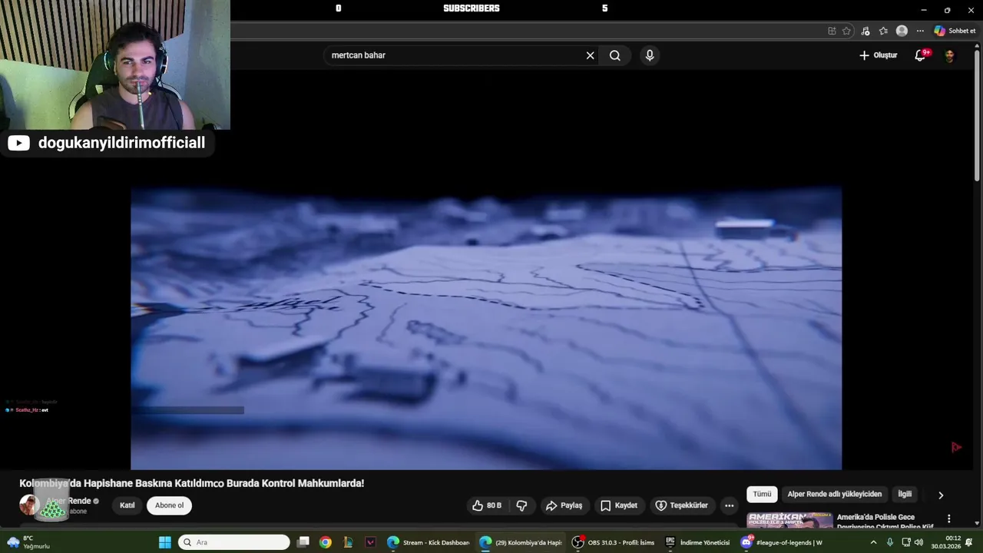
Task: Open the browser favorites list icon
Action: click(883, 31)
